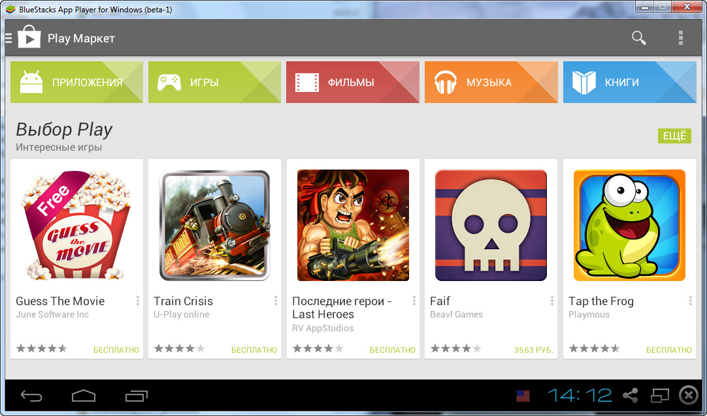Click U-Play online developer name
This screenshot has width=707, height=416.
tap(181, 315)
